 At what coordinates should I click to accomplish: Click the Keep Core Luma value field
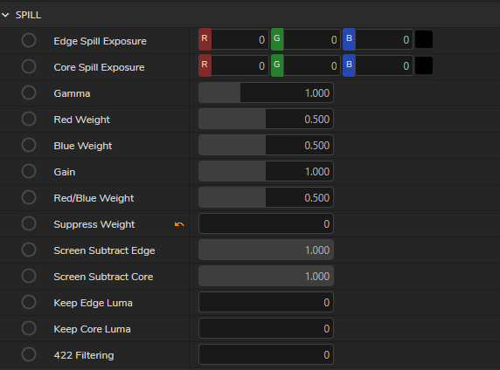(x=266, y=328)
